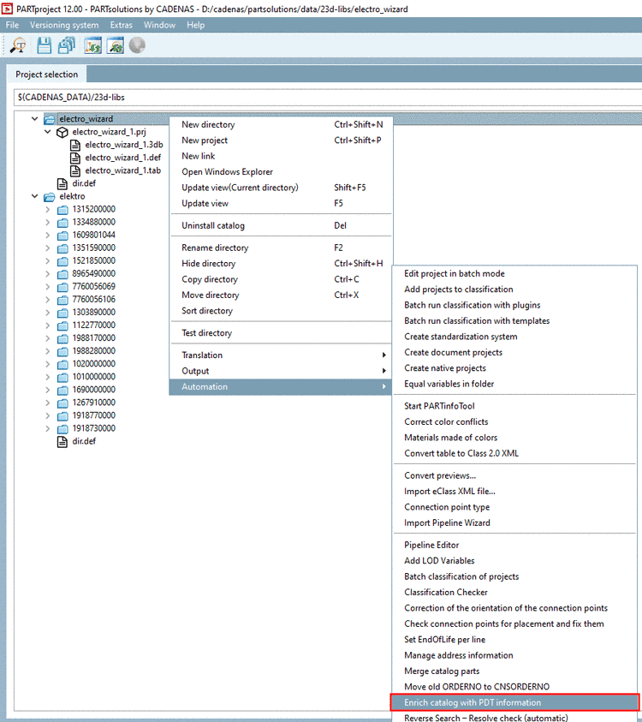This screenshot has width=642, height=722.
Task: Click the file icon of last dir.def
Action: [62, 442]
